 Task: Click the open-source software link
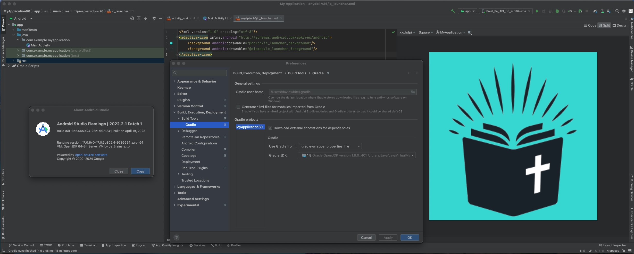click(x=91, y=155)
